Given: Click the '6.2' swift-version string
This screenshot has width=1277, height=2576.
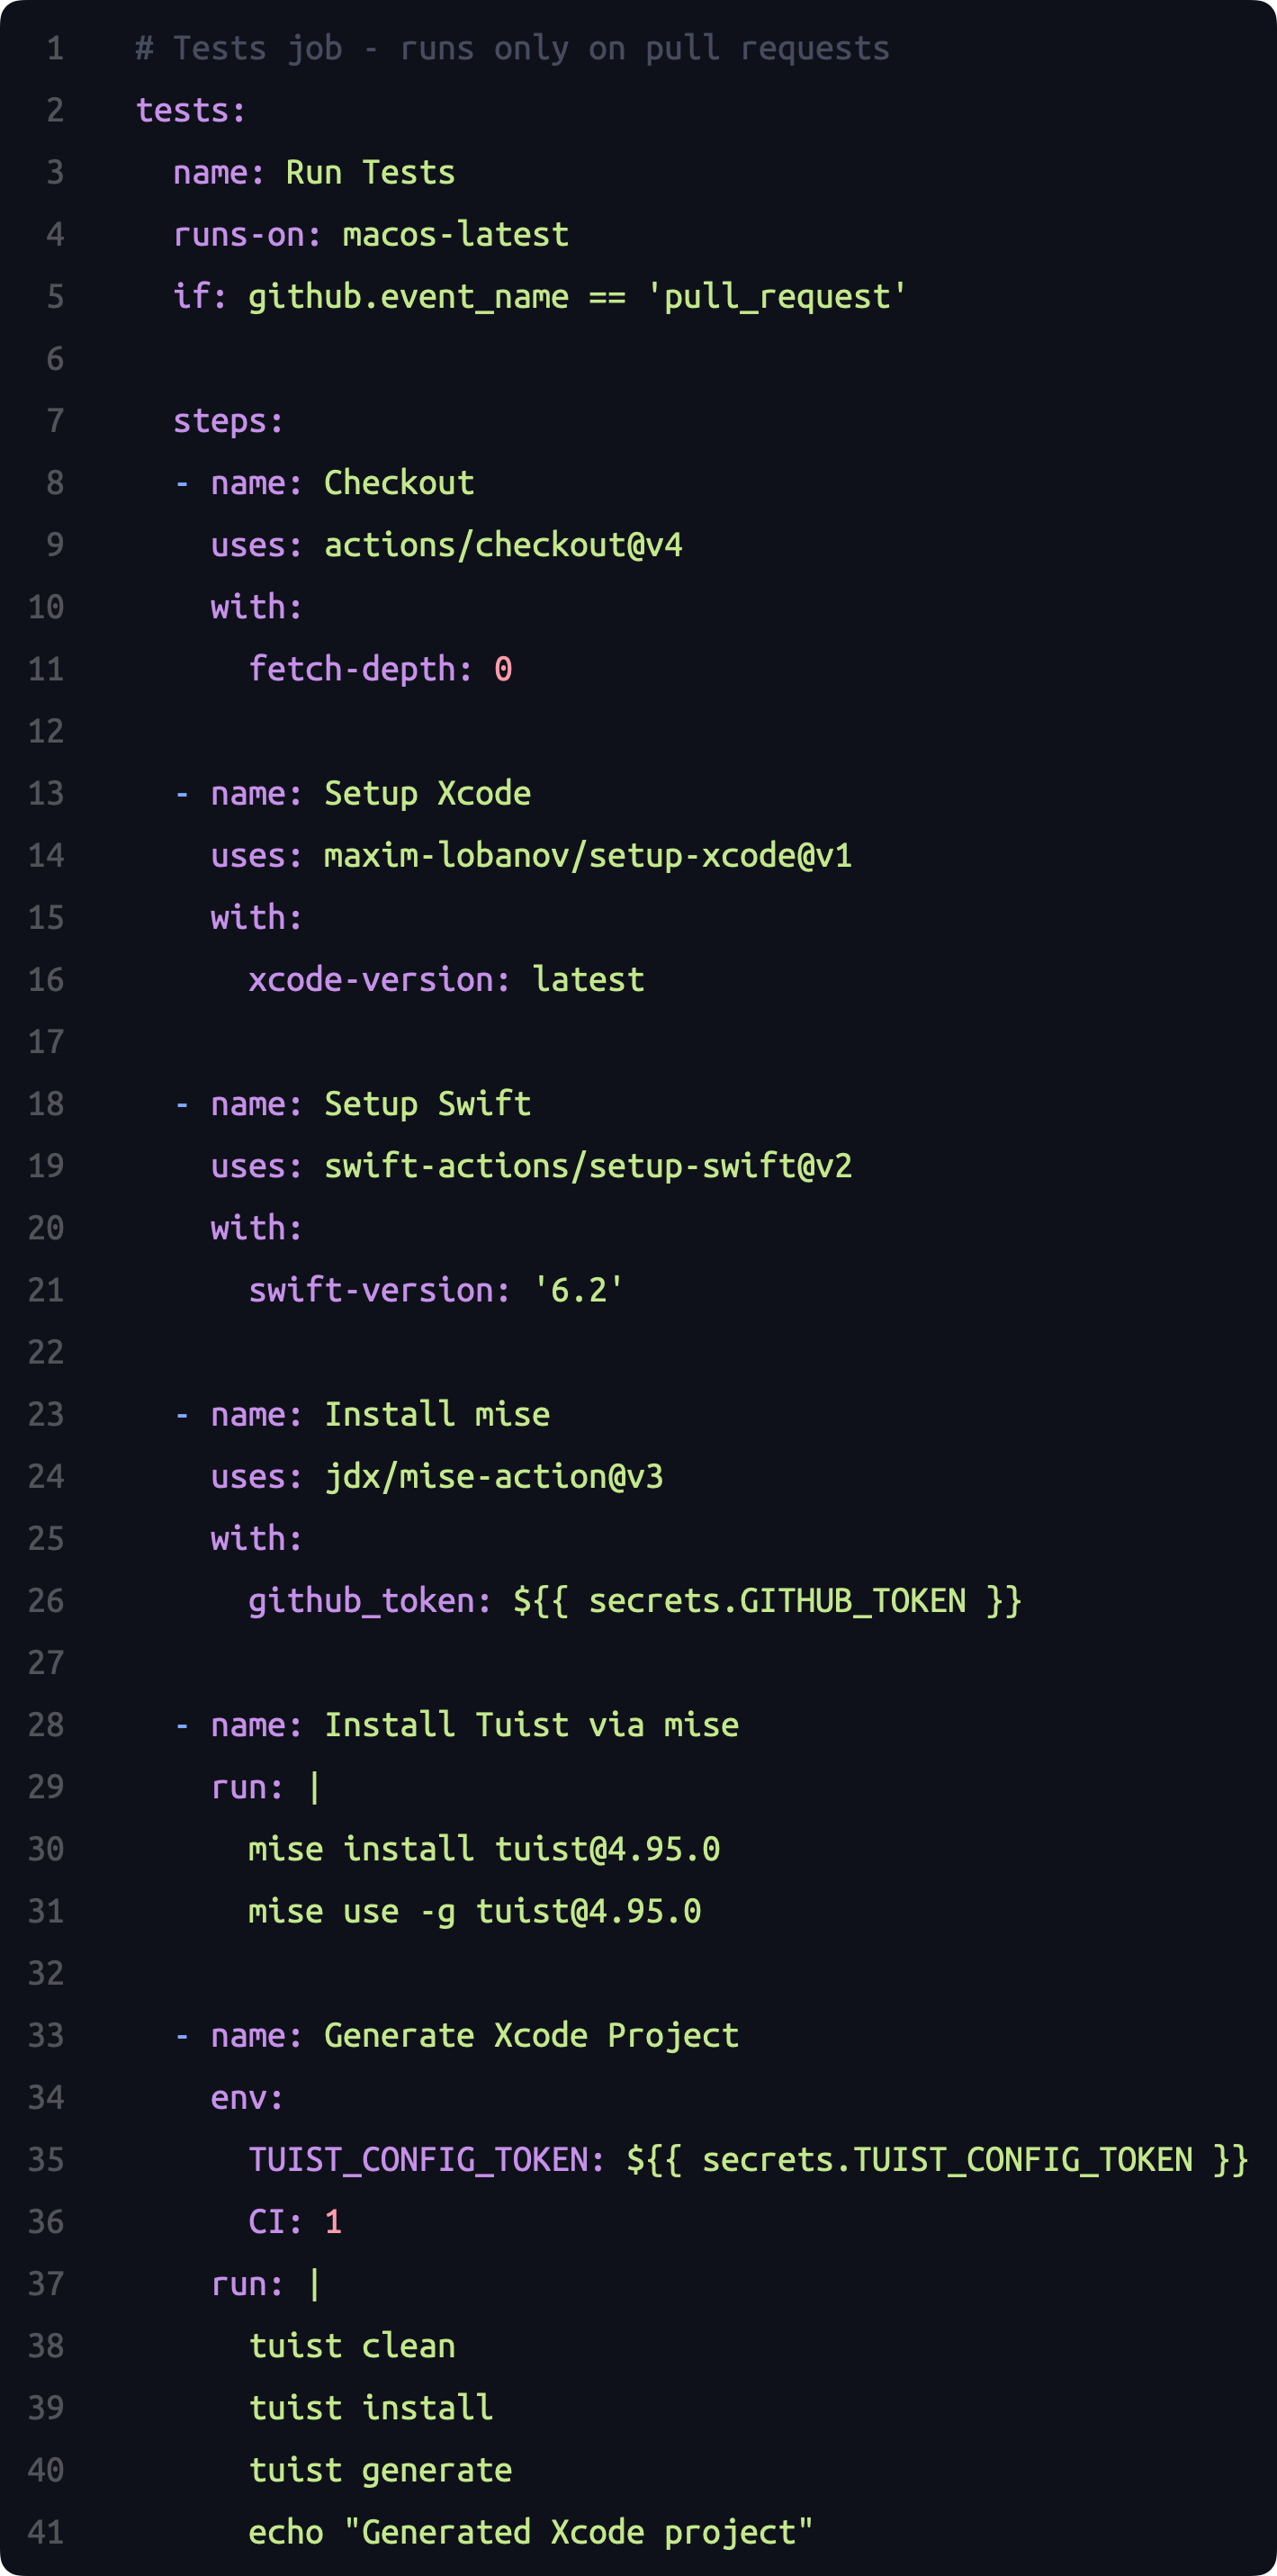Looking at the screenshot, I should pyautogui.click(x=578, y=1290).
